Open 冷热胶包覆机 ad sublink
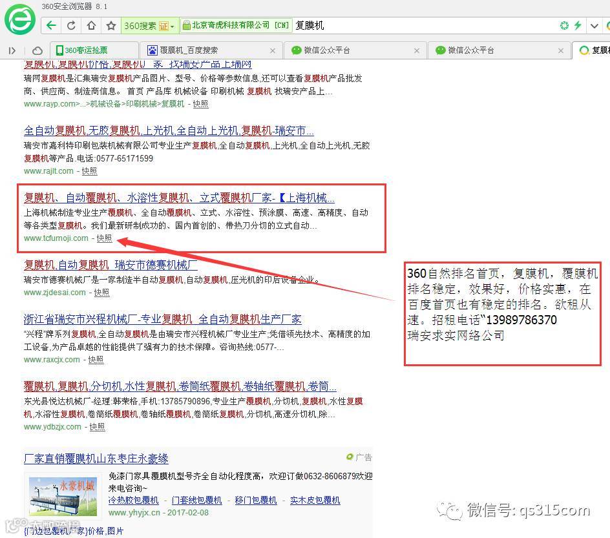This screenshot has width=610, height=538. coord(133,500)
